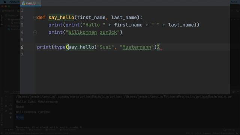
Task: Click line number 5 in the gutter
Action: (22, 40)
